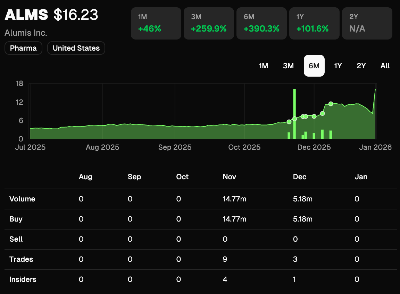Viewport: 400px width, 294px height.
Task: Click the Dec 2025 axis label
Action: pos(314,147)
